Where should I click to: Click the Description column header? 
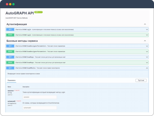[26, 87]
